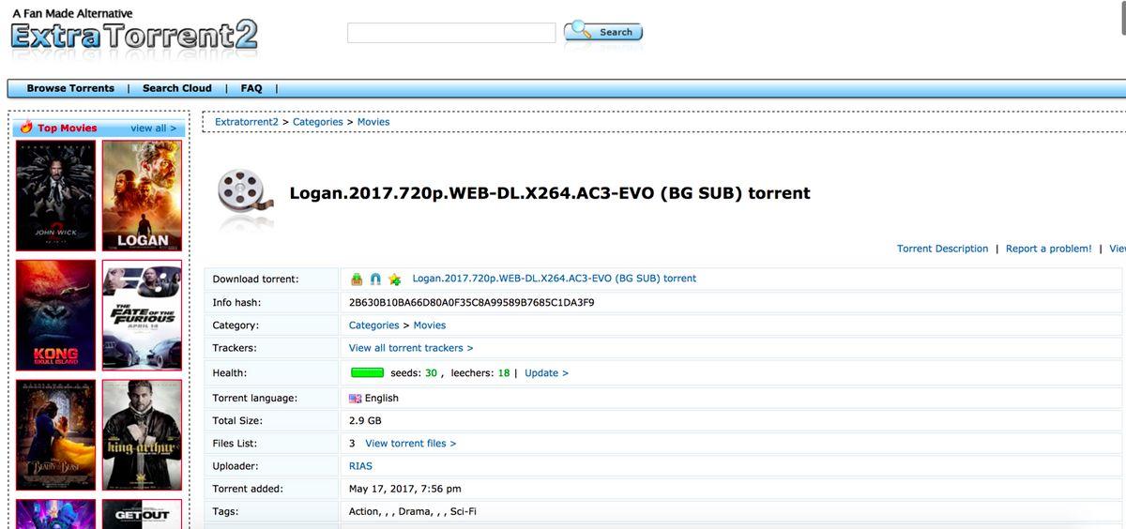Open the Get Out poster thumbnail
The height and width of the screenshot is (529, 1126).
click(x=142, y=514)
